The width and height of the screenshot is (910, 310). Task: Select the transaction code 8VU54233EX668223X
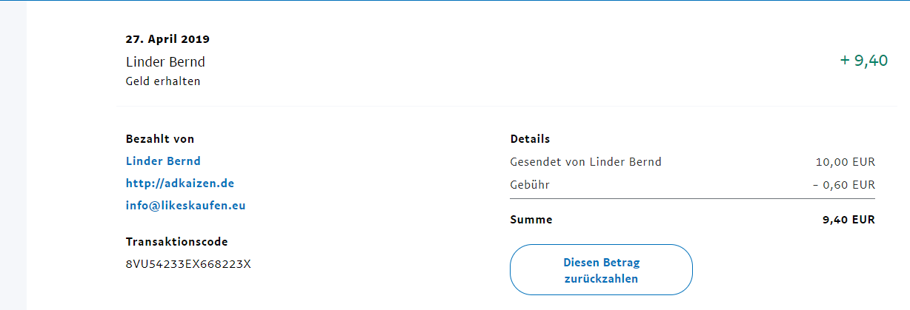[188, 264]
